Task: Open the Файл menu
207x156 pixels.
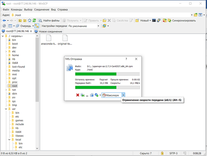Action: 6,9
